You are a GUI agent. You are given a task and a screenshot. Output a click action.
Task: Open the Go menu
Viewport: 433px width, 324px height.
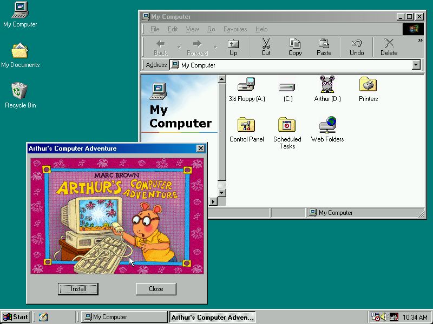(211, 29)
